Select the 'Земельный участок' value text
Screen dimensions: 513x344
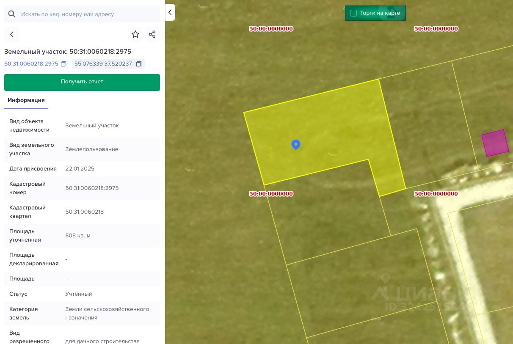[x=92, y=126]
